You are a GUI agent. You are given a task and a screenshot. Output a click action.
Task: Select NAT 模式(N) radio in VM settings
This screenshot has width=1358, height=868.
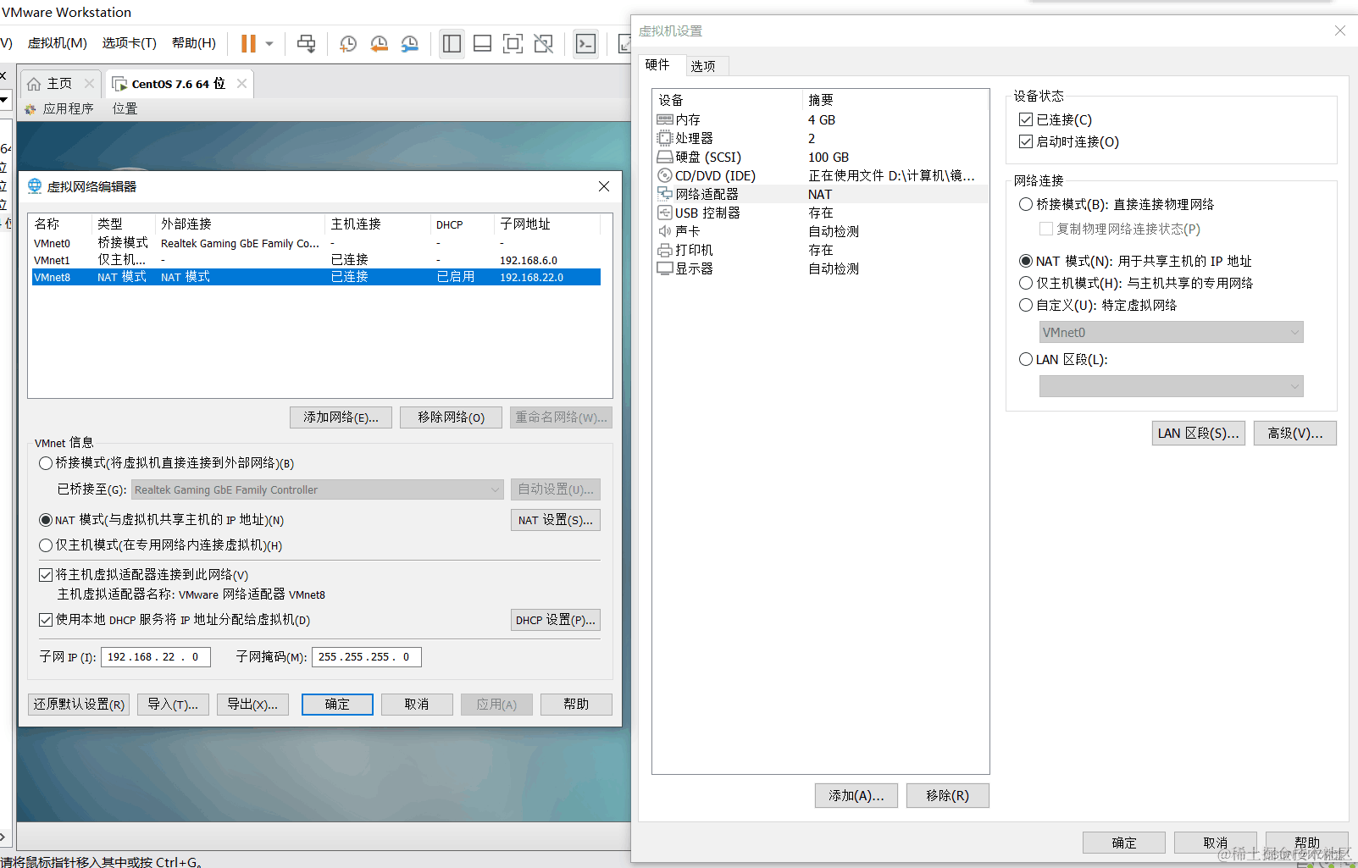coord(1026,261)
